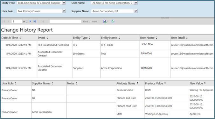This screenshot has width=215, height=119.
Task: Sort by Date & Time column arrows
Action: (20, 38)
